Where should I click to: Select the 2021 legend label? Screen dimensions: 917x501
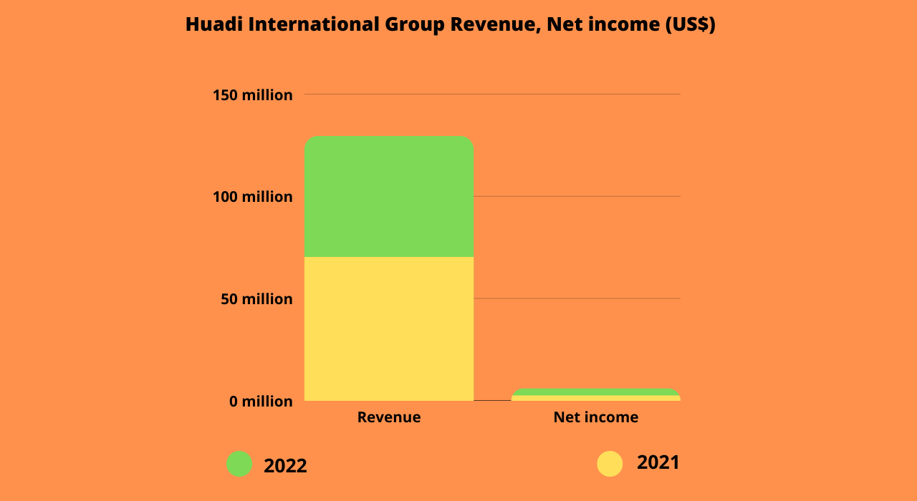click(658, 463)
